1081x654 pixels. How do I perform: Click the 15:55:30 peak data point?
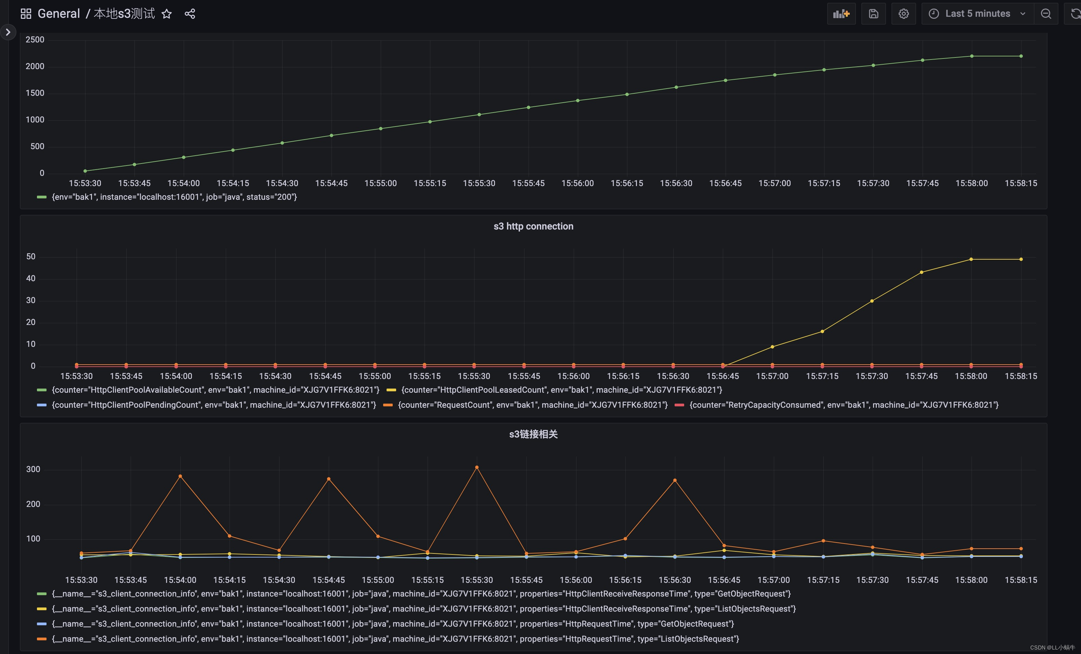coord(477,468)
